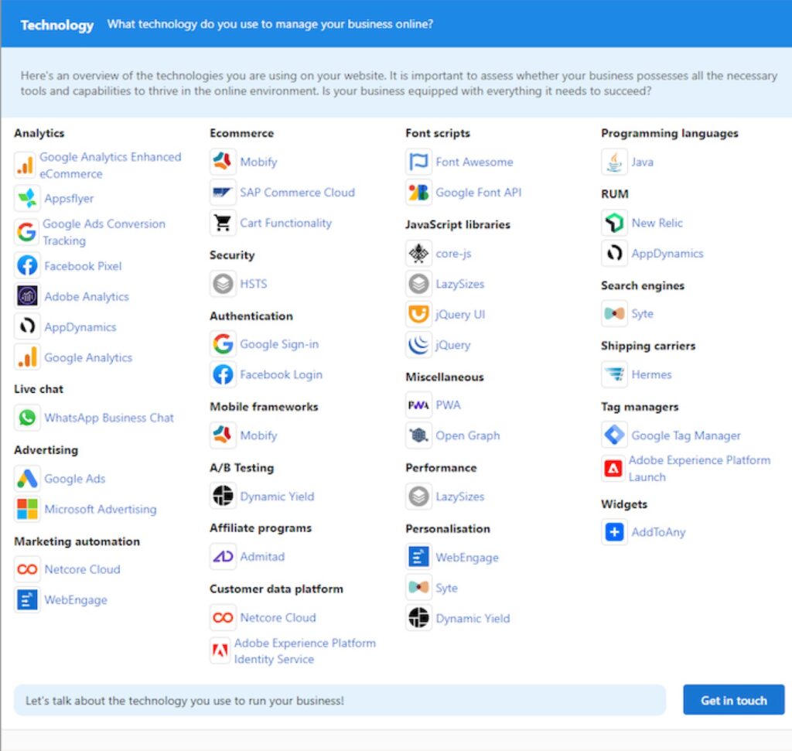Click the Shipping carriers category heading
The width and height of the screenshot is (792, 751).
(648, 346)
